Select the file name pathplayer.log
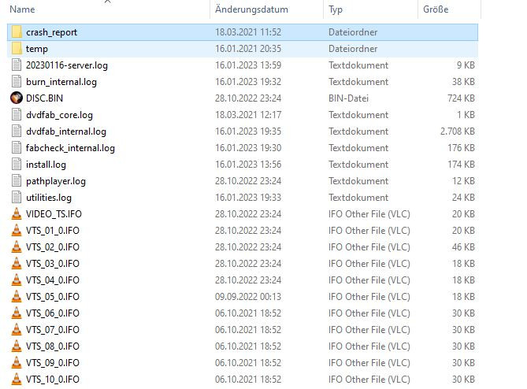Image resolution: width=527 pixels, height=389 pixels. [x=56, y=181]
